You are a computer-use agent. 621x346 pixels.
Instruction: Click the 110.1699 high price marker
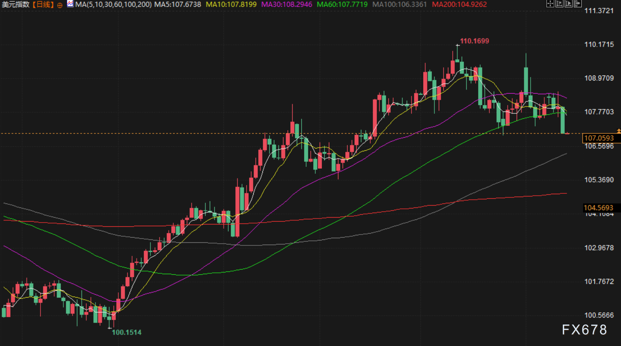[x=474, y=41]
